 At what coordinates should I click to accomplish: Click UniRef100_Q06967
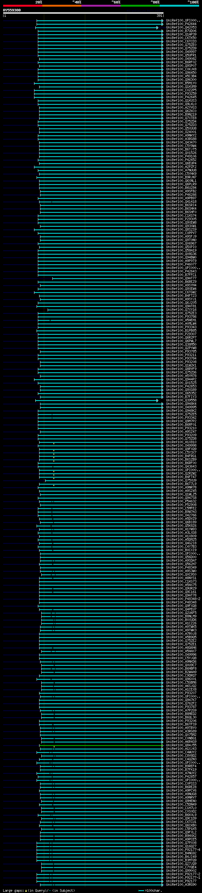[181, 243]
